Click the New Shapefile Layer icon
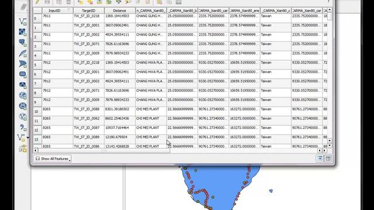 tap(21, 138)
